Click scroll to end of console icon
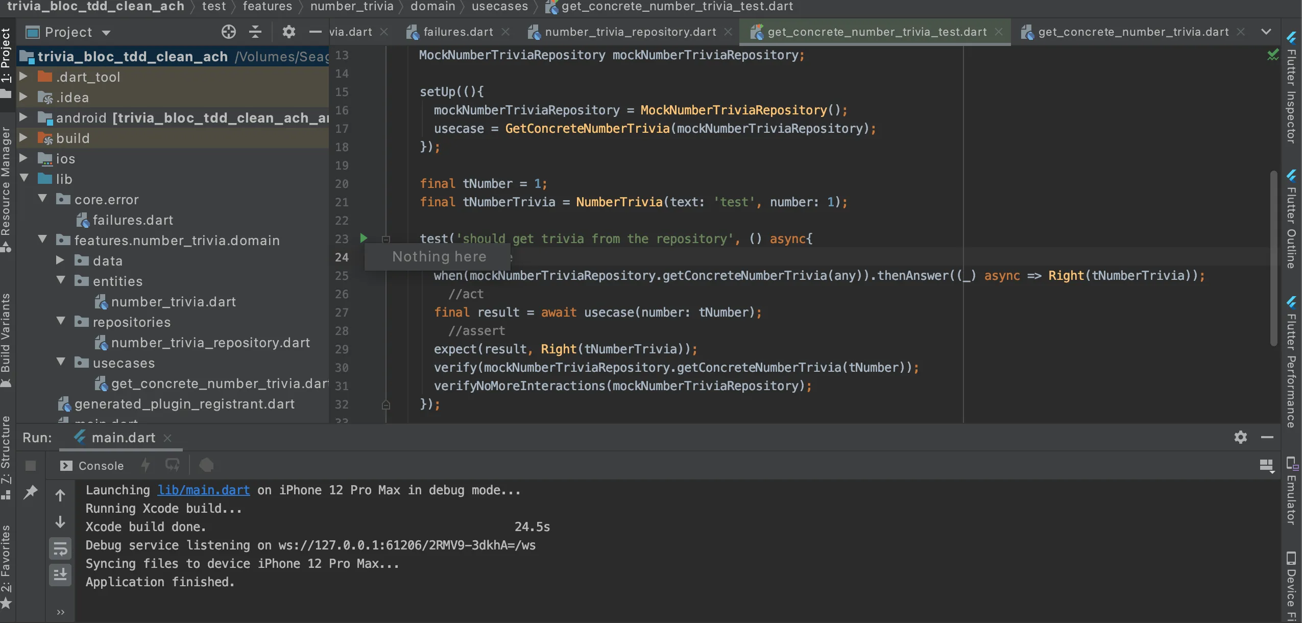This screenshot has height=623, width=1302. point(60,575)
